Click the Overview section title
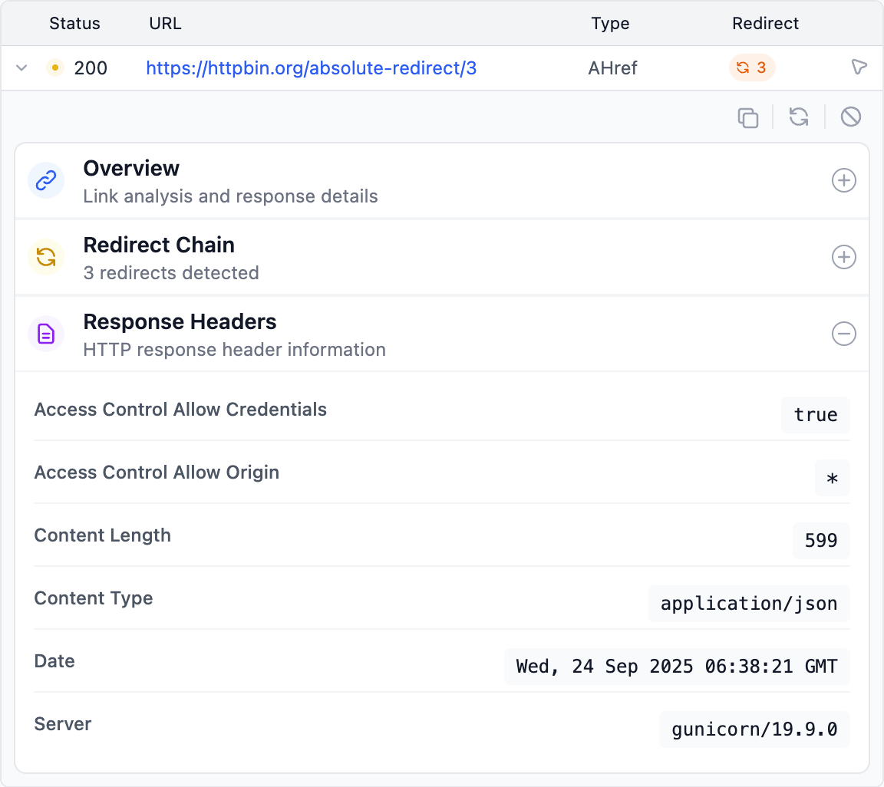The width and height of the screenshot is (884, 787). pos(131,168)
